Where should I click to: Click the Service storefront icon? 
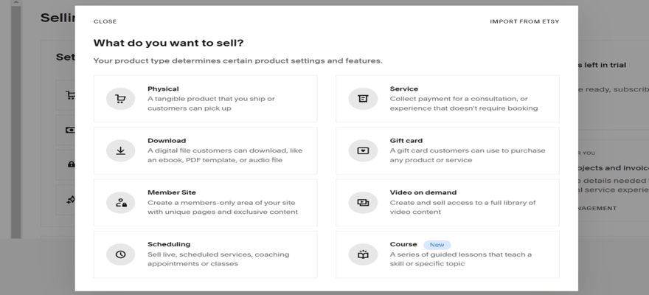tap(363, 99)
